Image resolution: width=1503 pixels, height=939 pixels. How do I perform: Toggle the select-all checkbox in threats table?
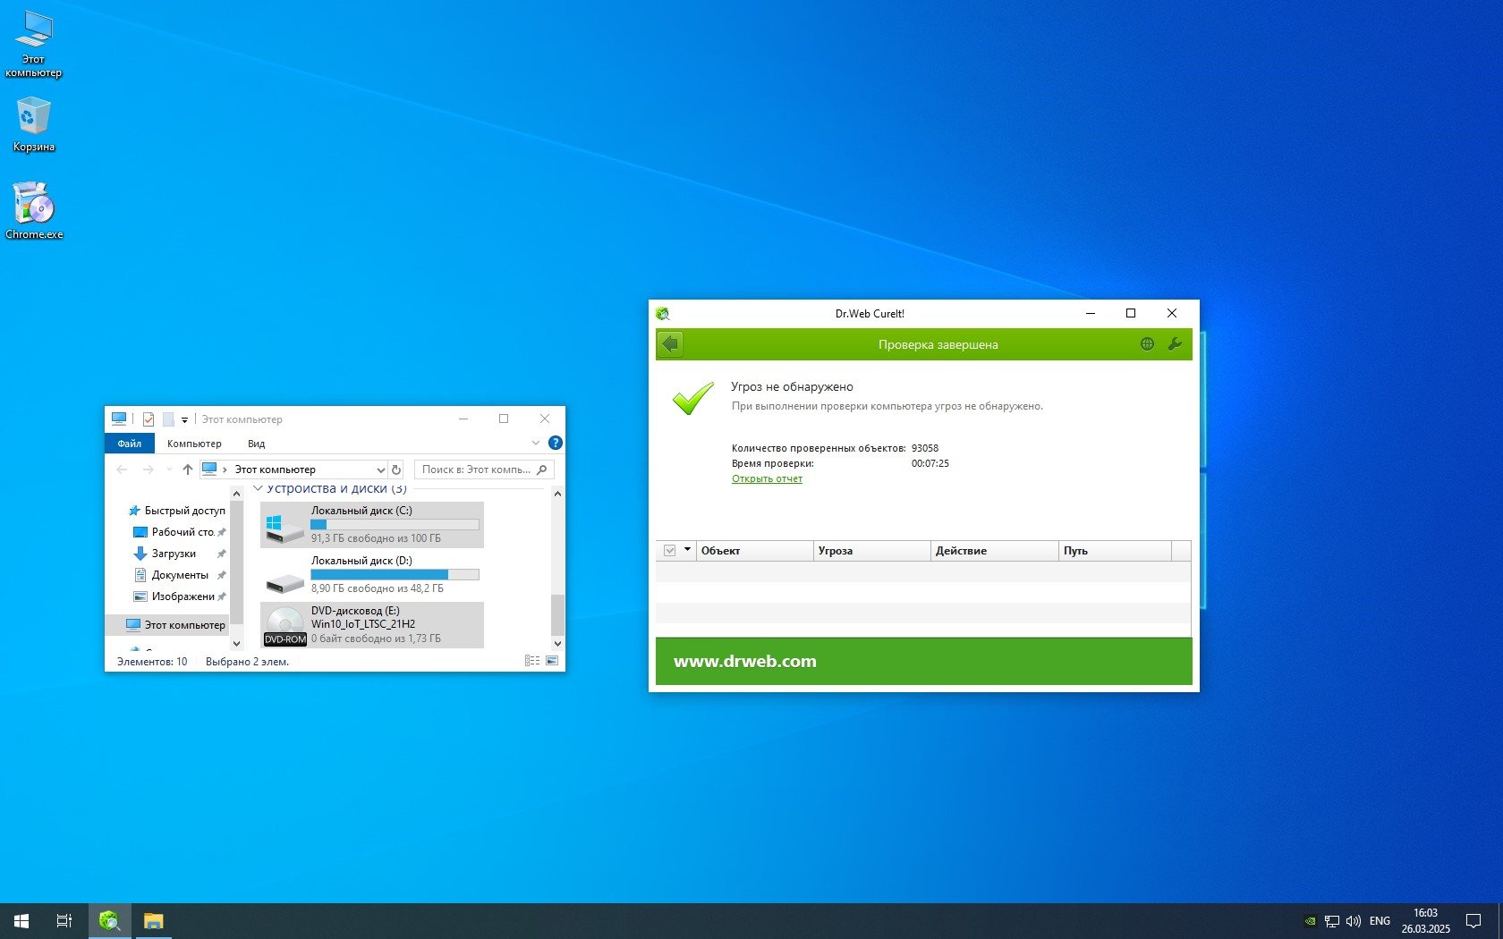click(x=669, y=551)
